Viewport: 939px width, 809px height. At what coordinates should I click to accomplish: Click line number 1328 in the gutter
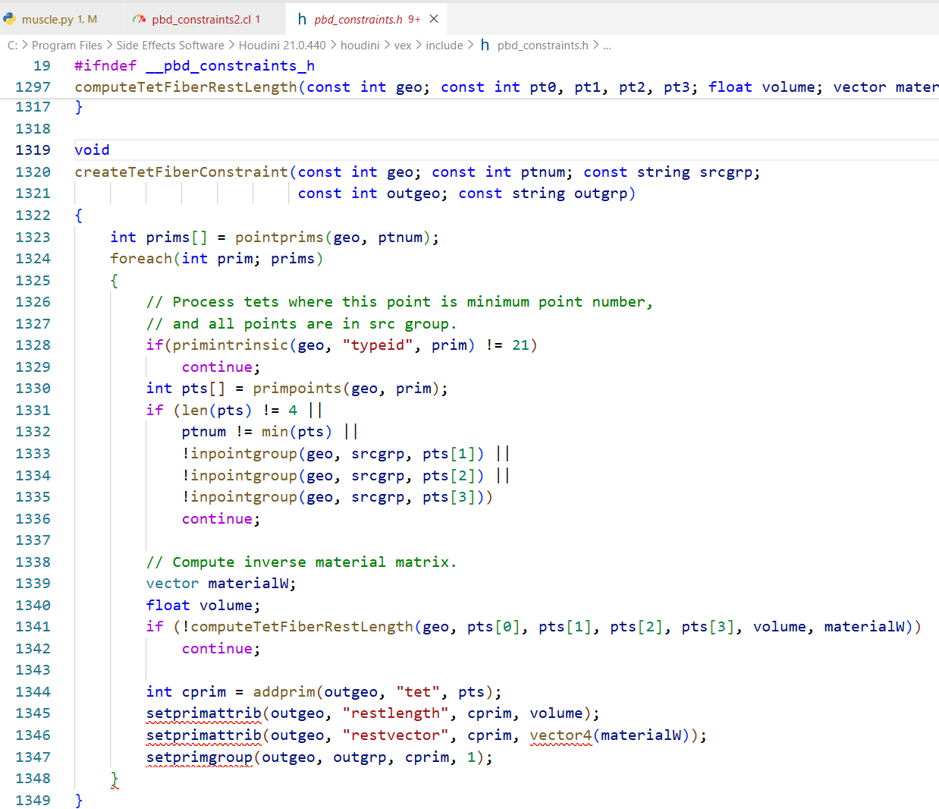33,345
